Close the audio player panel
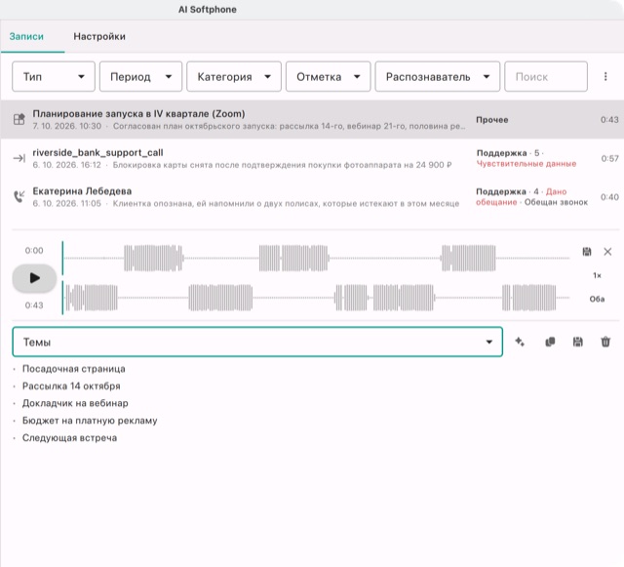624x567 pixels. [x=607, y=252]
